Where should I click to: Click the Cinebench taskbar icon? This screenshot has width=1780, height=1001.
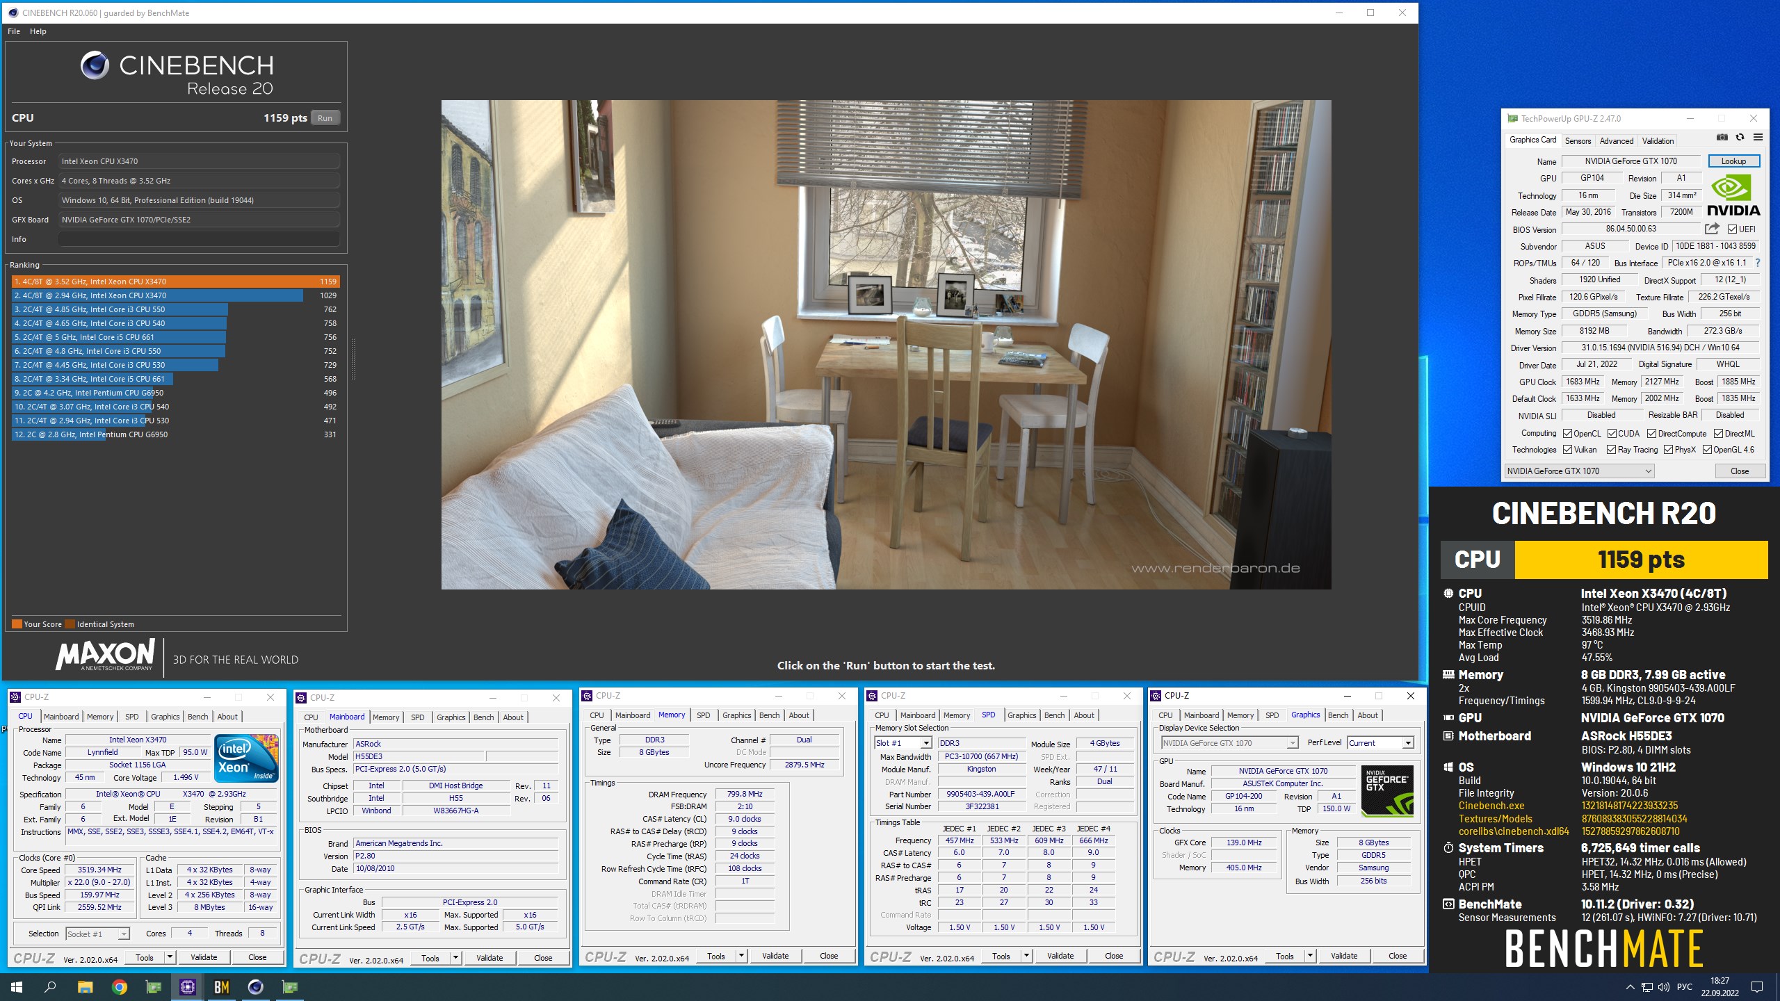tap(255, 986)
